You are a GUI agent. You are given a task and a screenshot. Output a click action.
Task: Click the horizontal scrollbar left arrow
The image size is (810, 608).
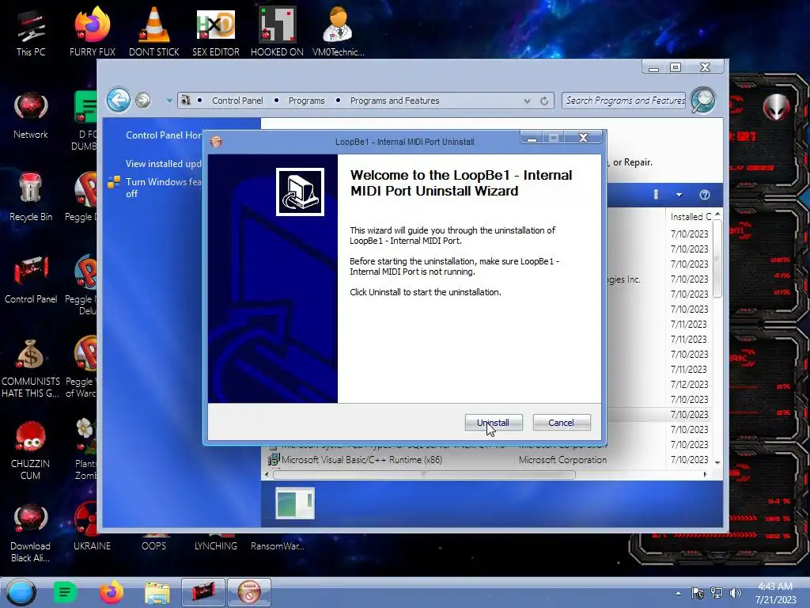267,474
